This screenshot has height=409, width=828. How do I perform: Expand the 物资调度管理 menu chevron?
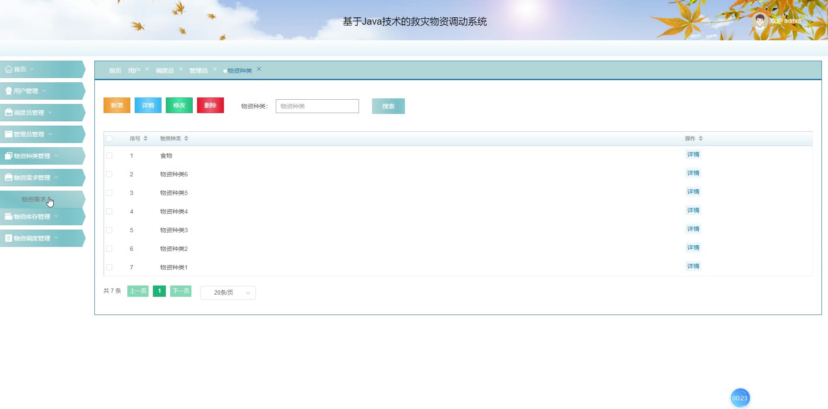(x=56, y=238)
